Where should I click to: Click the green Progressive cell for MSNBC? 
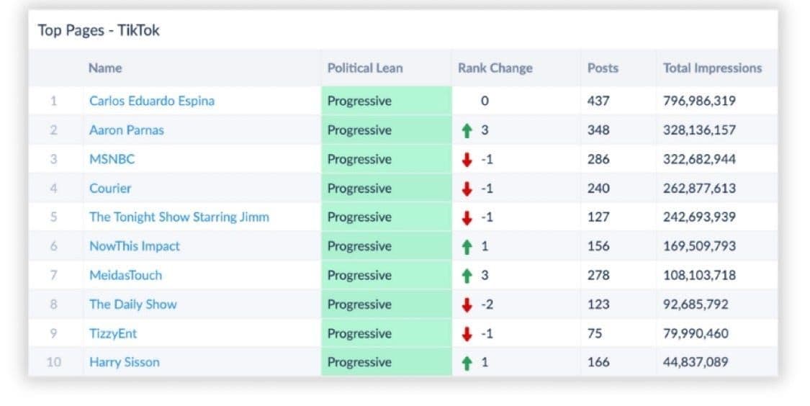pyautogui.click(x=386, y=159)
